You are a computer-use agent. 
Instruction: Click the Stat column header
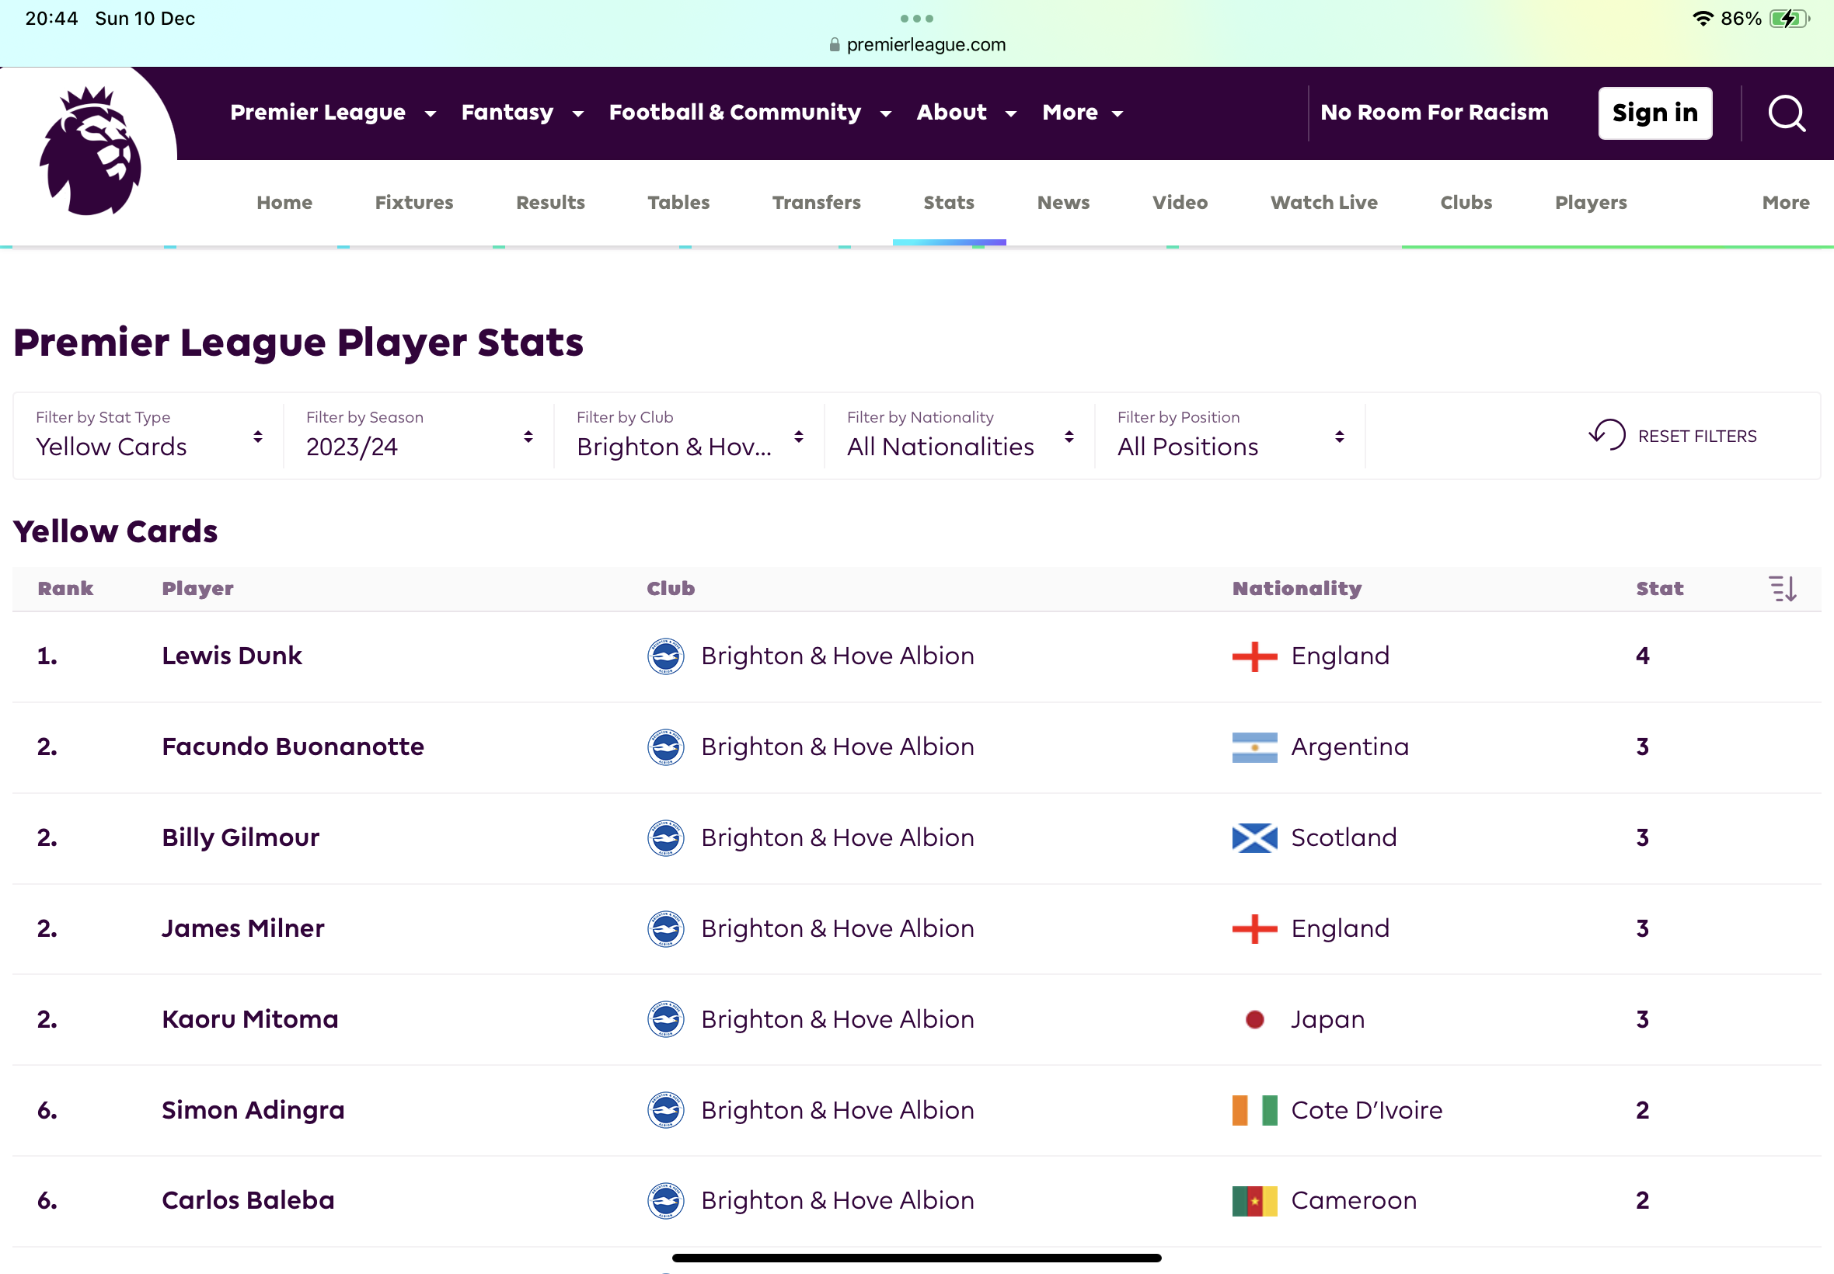pyautogui.click(x=1659, y=589)
